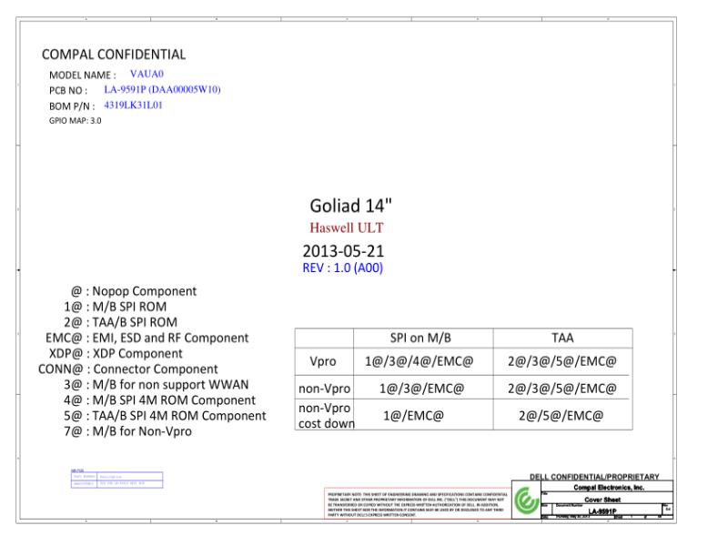Click the "XDP@ : XDP Component" legend line

116,354
